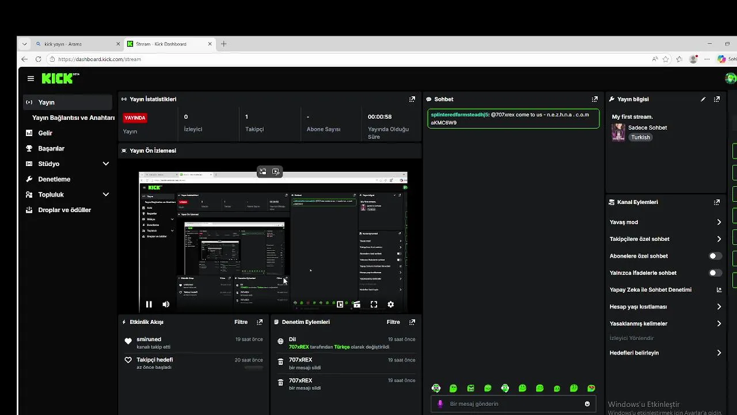The width and height of the screenshot is (737, 415).
Task: Click the microphone icon in the chat box
Action: coord(440,404)
